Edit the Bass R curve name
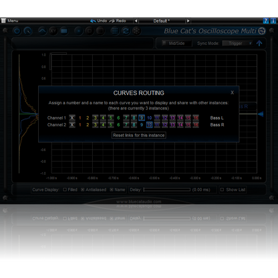The height and width of the screenshot is (278, 278). point(217,125)
